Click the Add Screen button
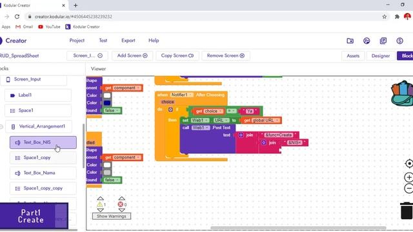The height and width of the screenshot is (232, 413). click(132, 56)
